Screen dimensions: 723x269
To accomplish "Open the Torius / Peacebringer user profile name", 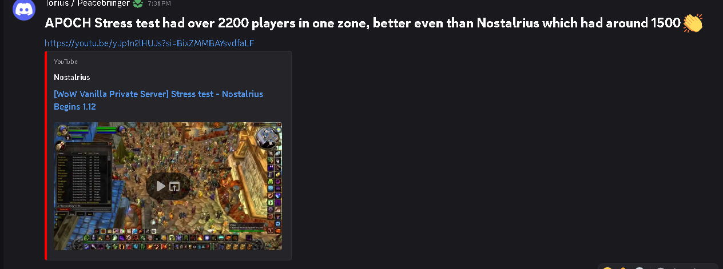I will 87,3.
